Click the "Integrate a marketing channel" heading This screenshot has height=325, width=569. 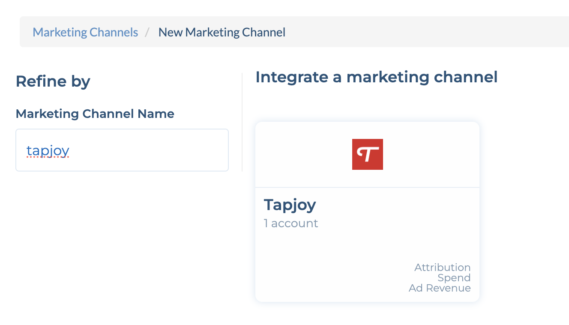tap(377, 77)
